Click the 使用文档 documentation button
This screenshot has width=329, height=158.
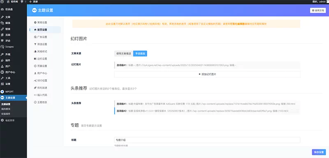point(318,10)
